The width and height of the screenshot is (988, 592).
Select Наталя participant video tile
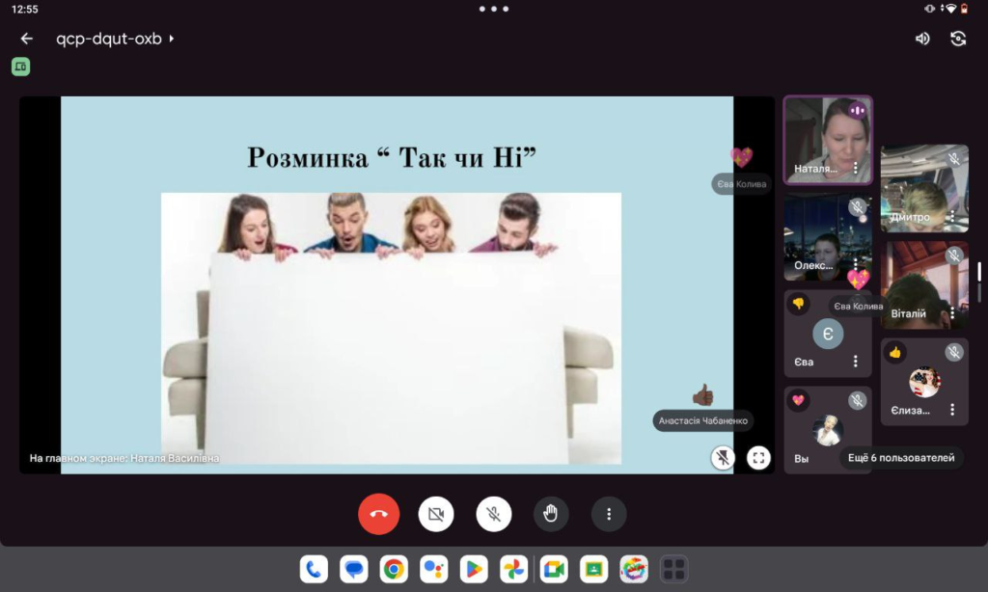(x=828, y=140)
